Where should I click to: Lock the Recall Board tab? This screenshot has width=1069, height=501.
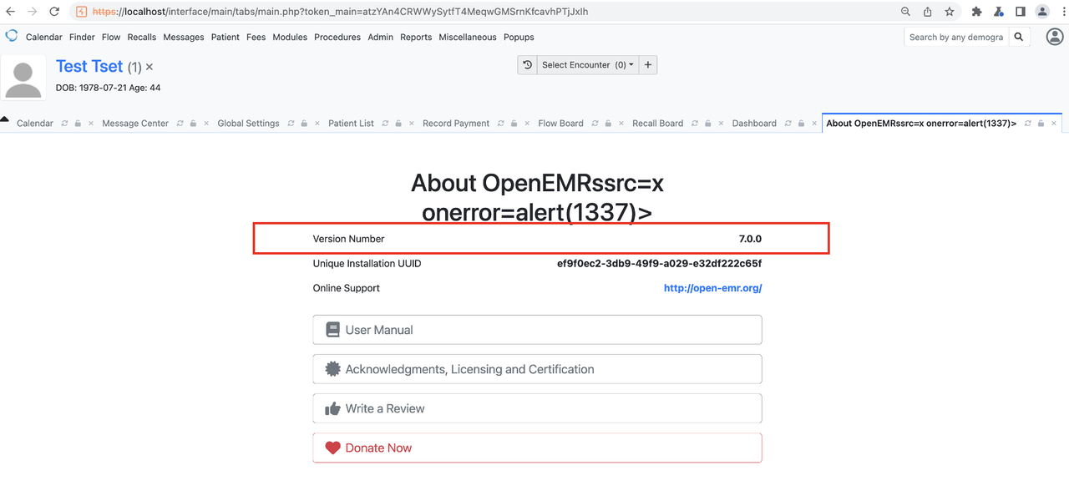pos(707,124)
